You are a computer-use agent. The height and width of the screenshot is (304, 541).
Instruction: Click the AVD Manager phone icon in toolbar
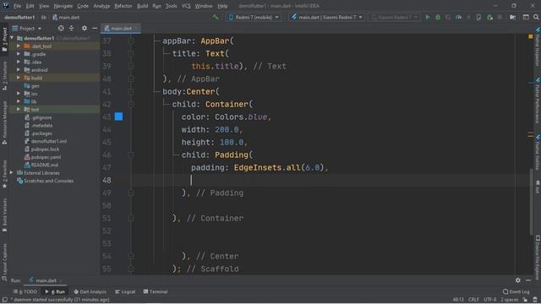coord(478,17)
